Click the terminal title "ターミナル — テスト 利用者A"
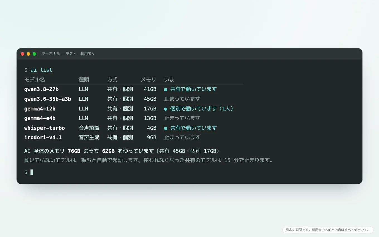The width and height of the screenshot is (379, 237). pyautogui.click(x=68, y=54)
